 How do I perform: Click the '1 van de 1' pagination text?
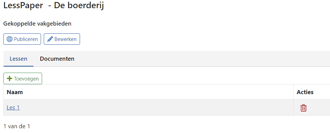click(x=17, y=126)
